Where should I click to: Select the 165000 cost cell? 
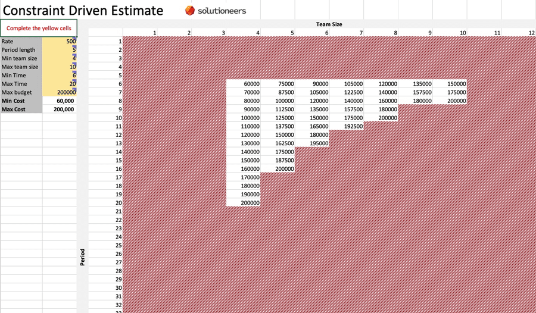point(312,126)
